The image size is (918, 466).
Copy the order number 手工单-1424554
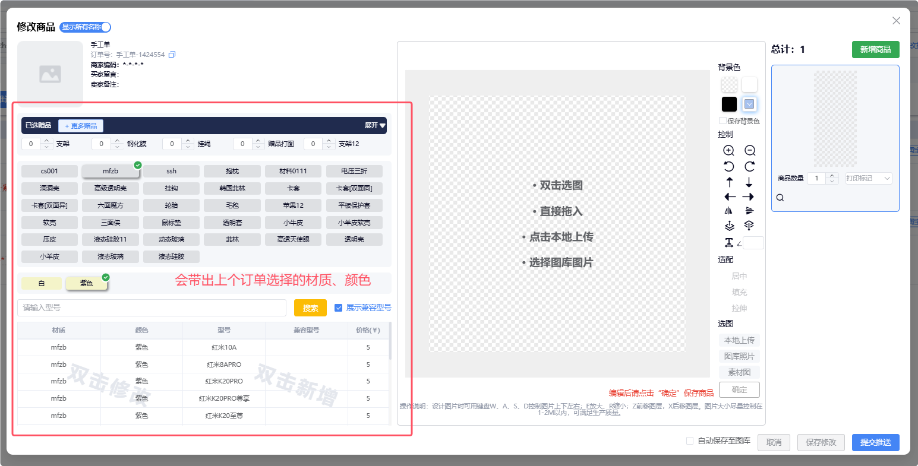point(172,55)
